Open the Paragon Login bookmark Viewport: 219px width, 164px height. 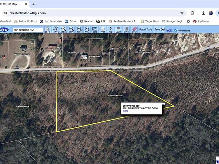pyautogui.click(x=173, y=21)
